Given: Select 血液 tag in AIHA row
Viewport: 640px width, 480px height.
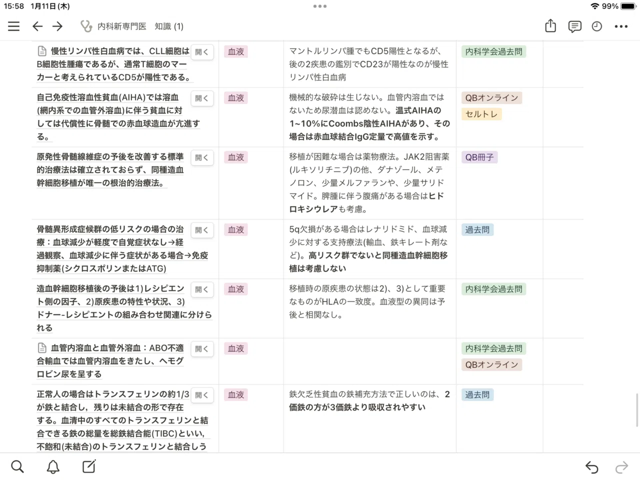Looking at the screenshot, I should click(x=236, y=98).
